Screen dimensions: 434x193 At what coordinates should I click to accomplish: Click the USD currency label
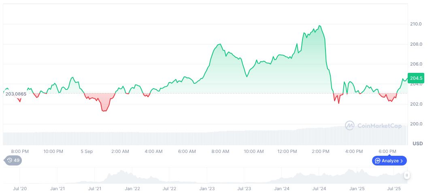(417, 144)
